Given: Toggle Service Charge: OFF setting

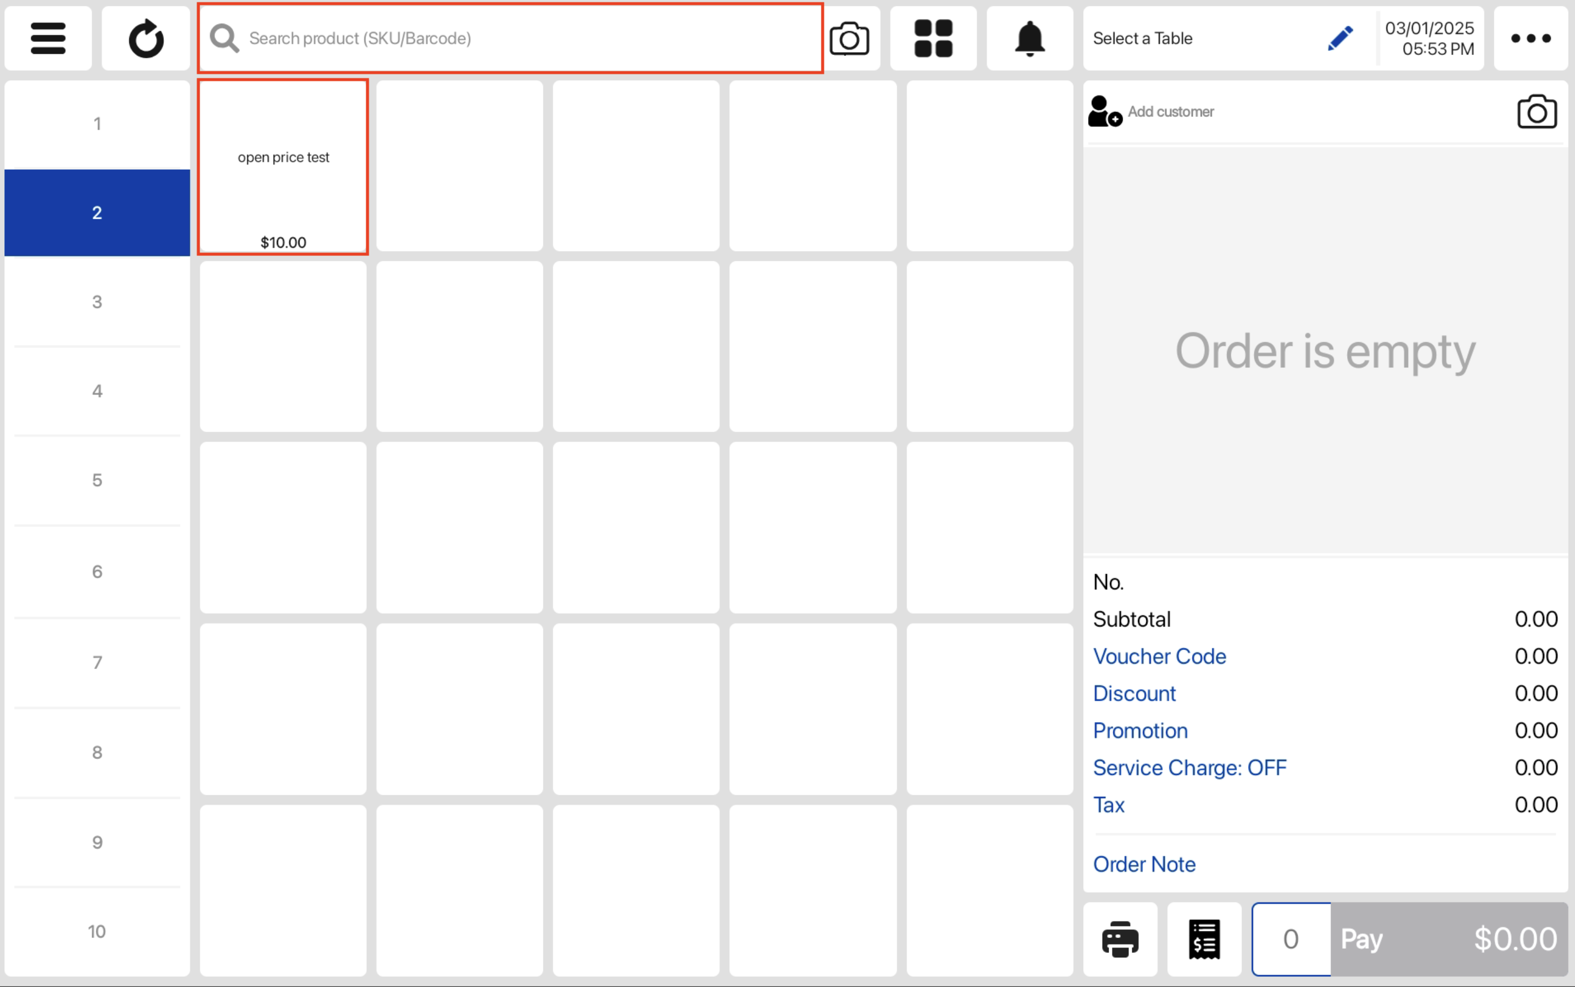Looking at the screenshot, I should [x=1189, y=768].
